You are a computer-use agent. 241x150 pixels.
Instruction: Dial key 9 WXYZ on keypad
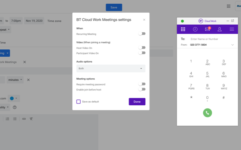pyautogui.click(x=224, y=87)
